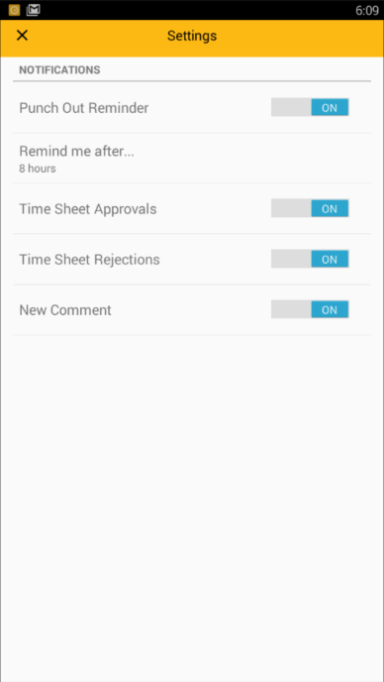The height and width of the screenshot is (682, 384).
Task: Turn off the Punch Out Reminder switch
Action: (310, 107)
